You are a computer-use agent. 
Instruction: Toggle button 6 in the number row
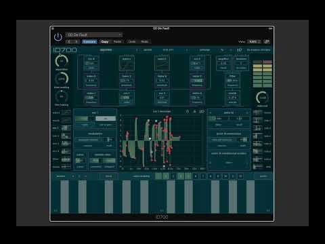(196, 176)
